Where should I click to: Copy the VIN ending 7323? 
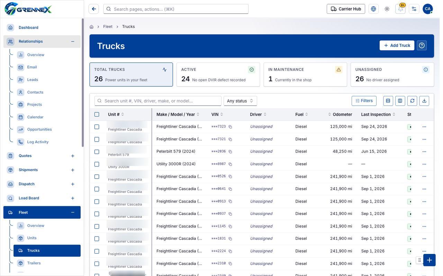pos(230,127)
